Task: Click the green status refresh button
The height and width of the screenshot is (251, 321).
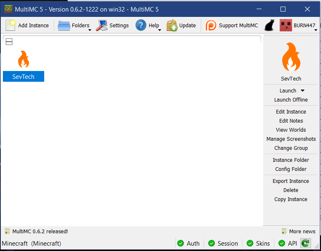Action: pyautogui.click(x=305, y=243)
